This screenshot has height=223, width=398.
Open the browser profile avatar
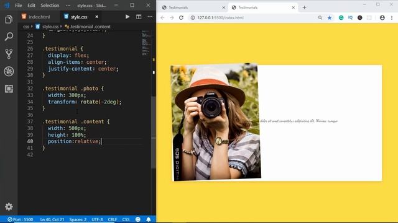click(x=382, y=18)
